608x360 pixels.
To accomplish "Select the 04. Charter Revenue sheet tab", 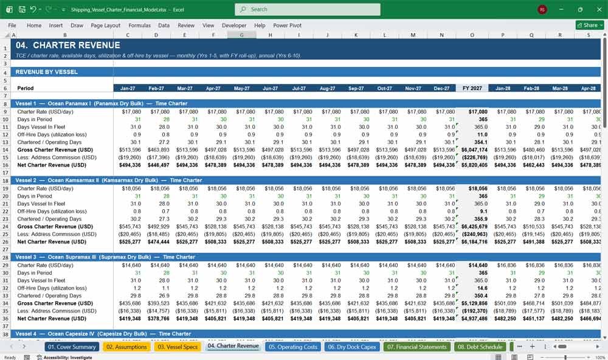I will point(233,346).
